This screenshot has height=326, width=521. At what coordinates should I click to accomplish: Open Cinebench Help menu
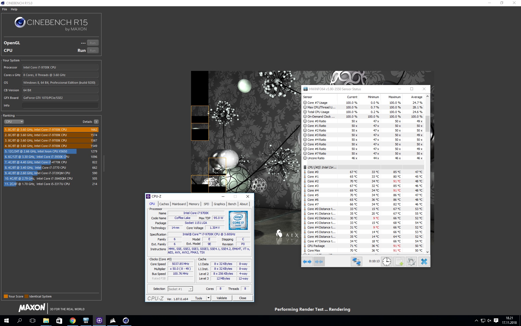(14, 9)
